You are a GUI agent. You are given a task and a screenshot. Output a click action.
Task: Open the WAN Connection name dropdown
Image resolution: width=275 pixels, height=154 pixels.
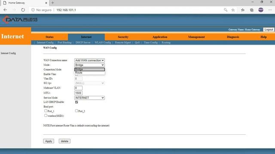coord(89,60)
